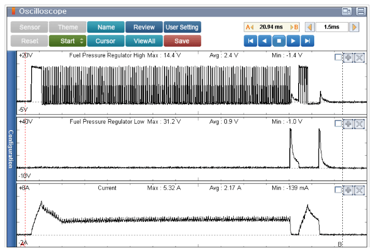
Task: Click the stop playback button
Action: click(x=279, y=41)
